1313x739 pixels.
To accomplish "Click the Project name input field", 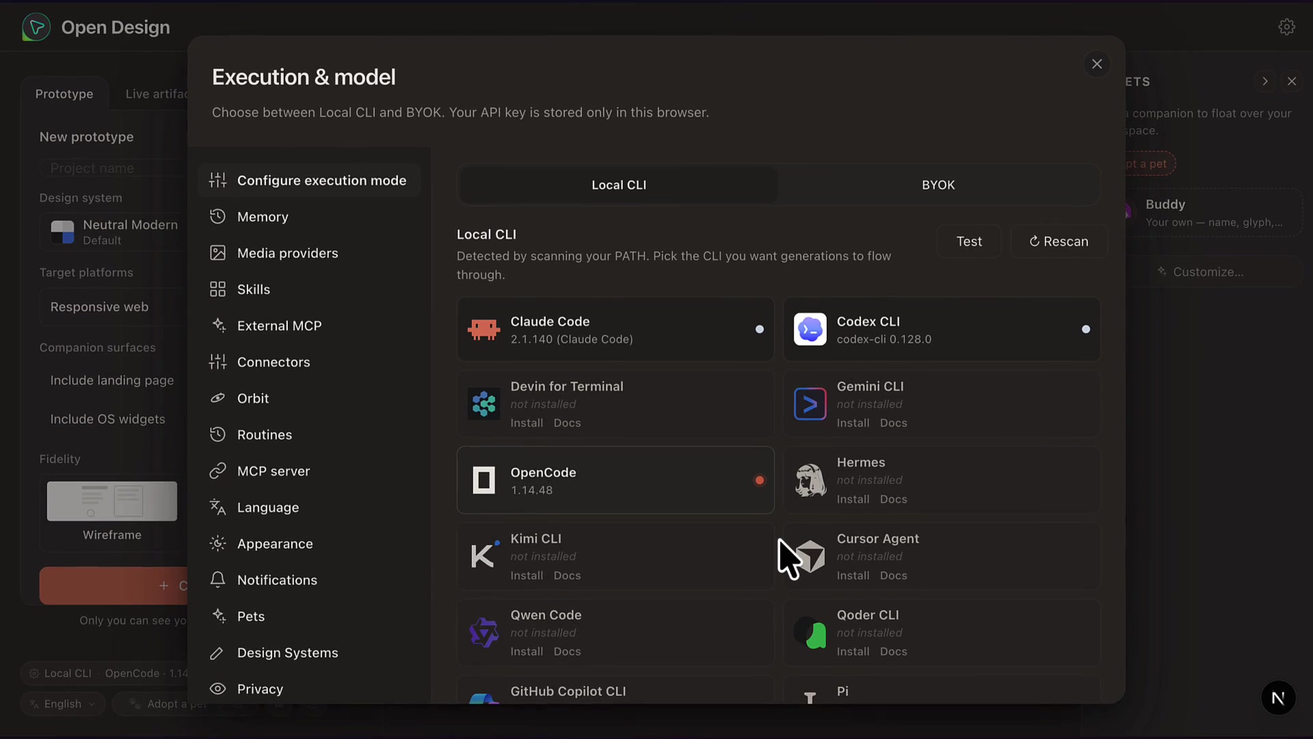I will click(114, 168).
